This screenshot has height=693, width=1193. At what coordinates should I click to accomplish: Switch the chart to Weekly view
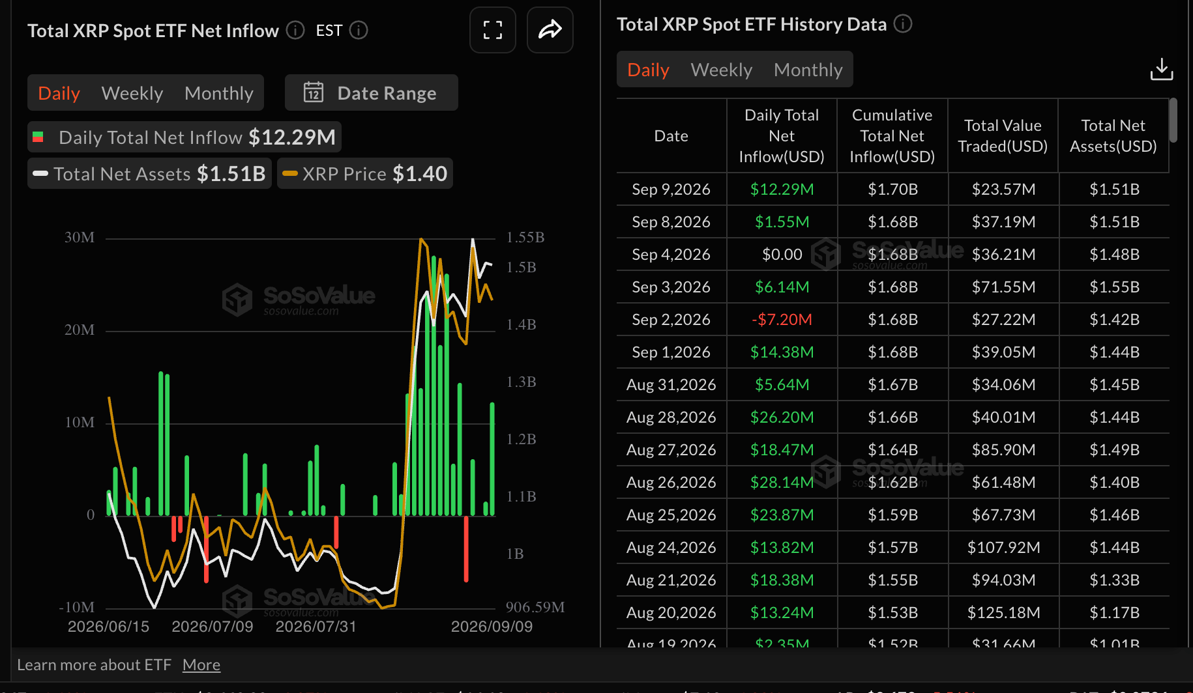(132, 93)
